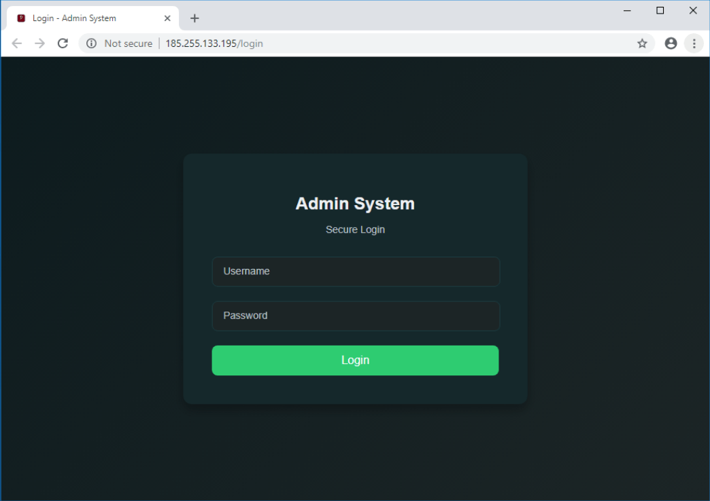This screenshot has width=710, height=501.
Task: Open the site information icon
Action: [x=92, y=43]
